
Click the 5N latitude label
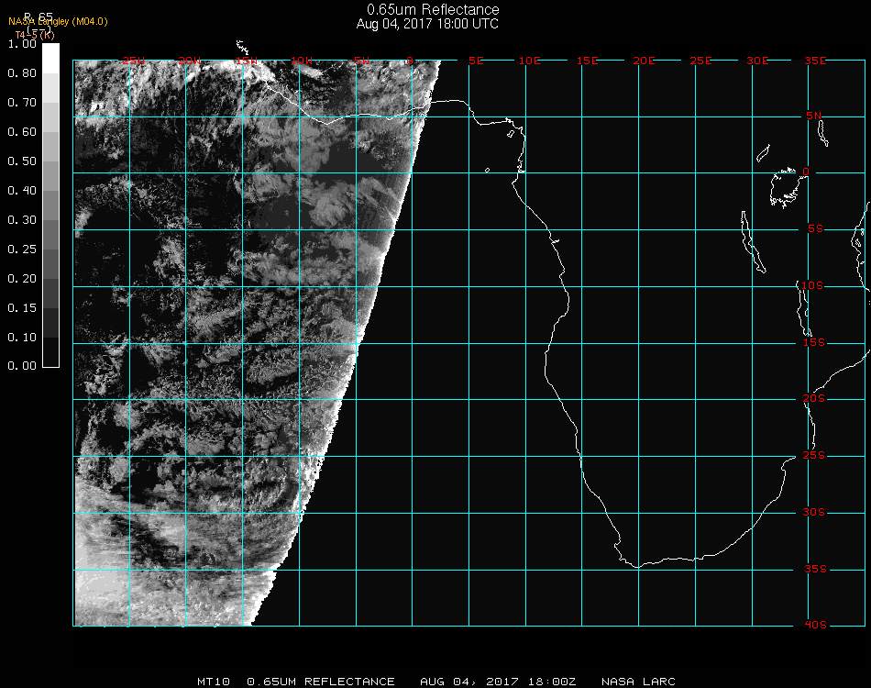click(x=814, y=116)
